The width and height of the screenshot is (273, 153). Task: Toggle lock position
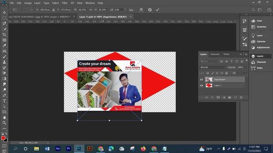coord(217,73)
